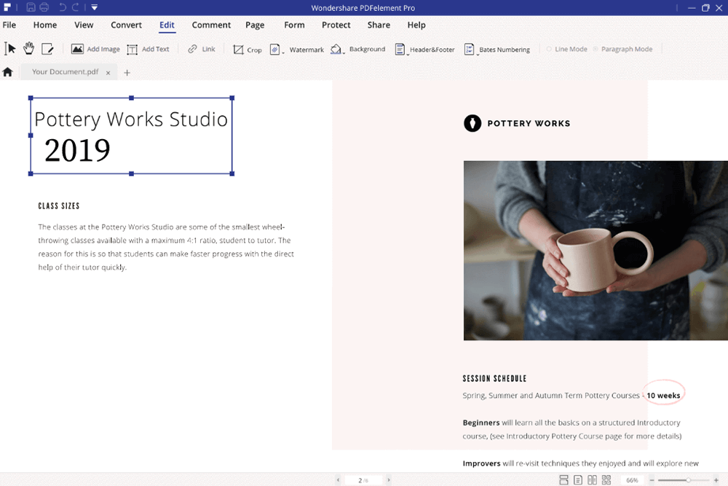This screenshot has height=486, width=728.
Task: Click Add Image in toolbar
Action: (95, 50)
